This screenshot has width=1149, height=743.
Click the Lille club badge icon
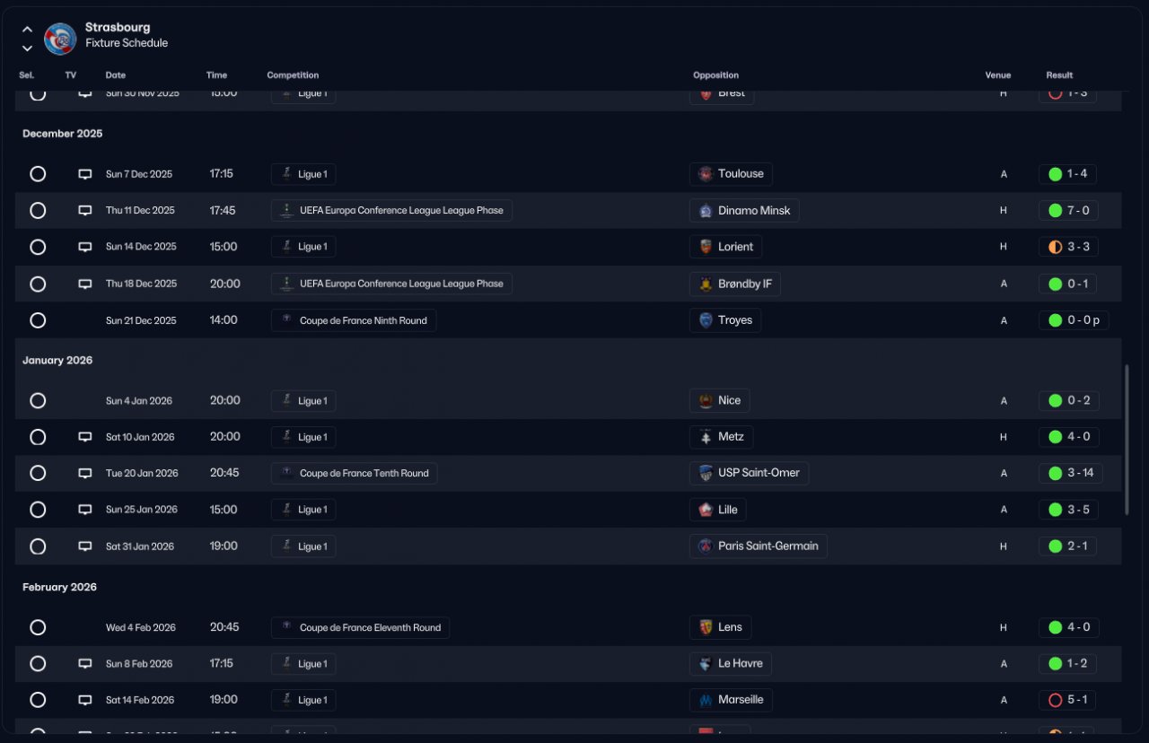(706, 510)
